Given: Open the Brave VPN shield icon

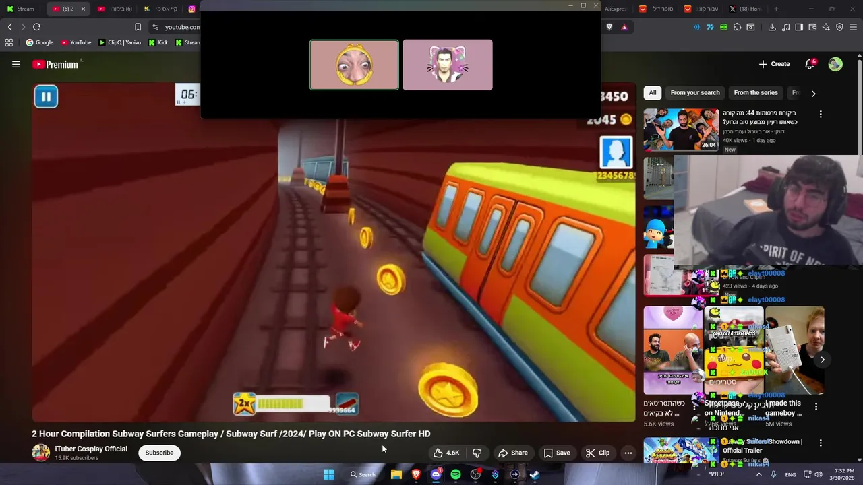Looking at the screenshot, I should tap(839, 27).
